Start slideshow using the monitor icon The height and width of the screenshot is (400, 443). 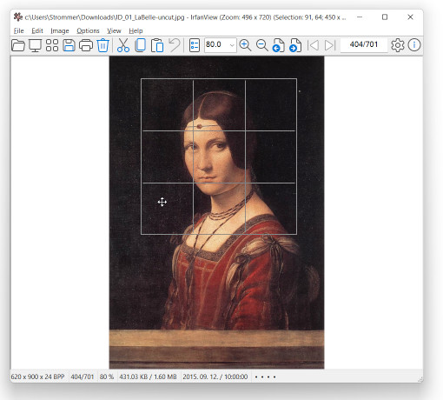tap(35, 45)
